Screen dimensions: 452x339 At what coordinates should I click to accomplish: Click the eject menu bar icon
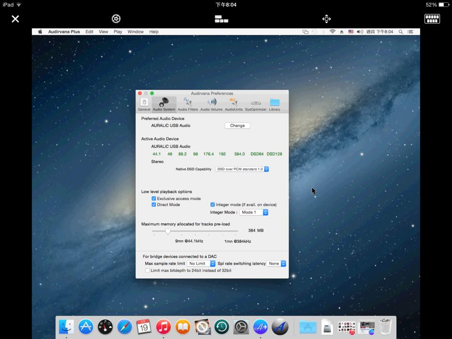(x=342, y=32)
